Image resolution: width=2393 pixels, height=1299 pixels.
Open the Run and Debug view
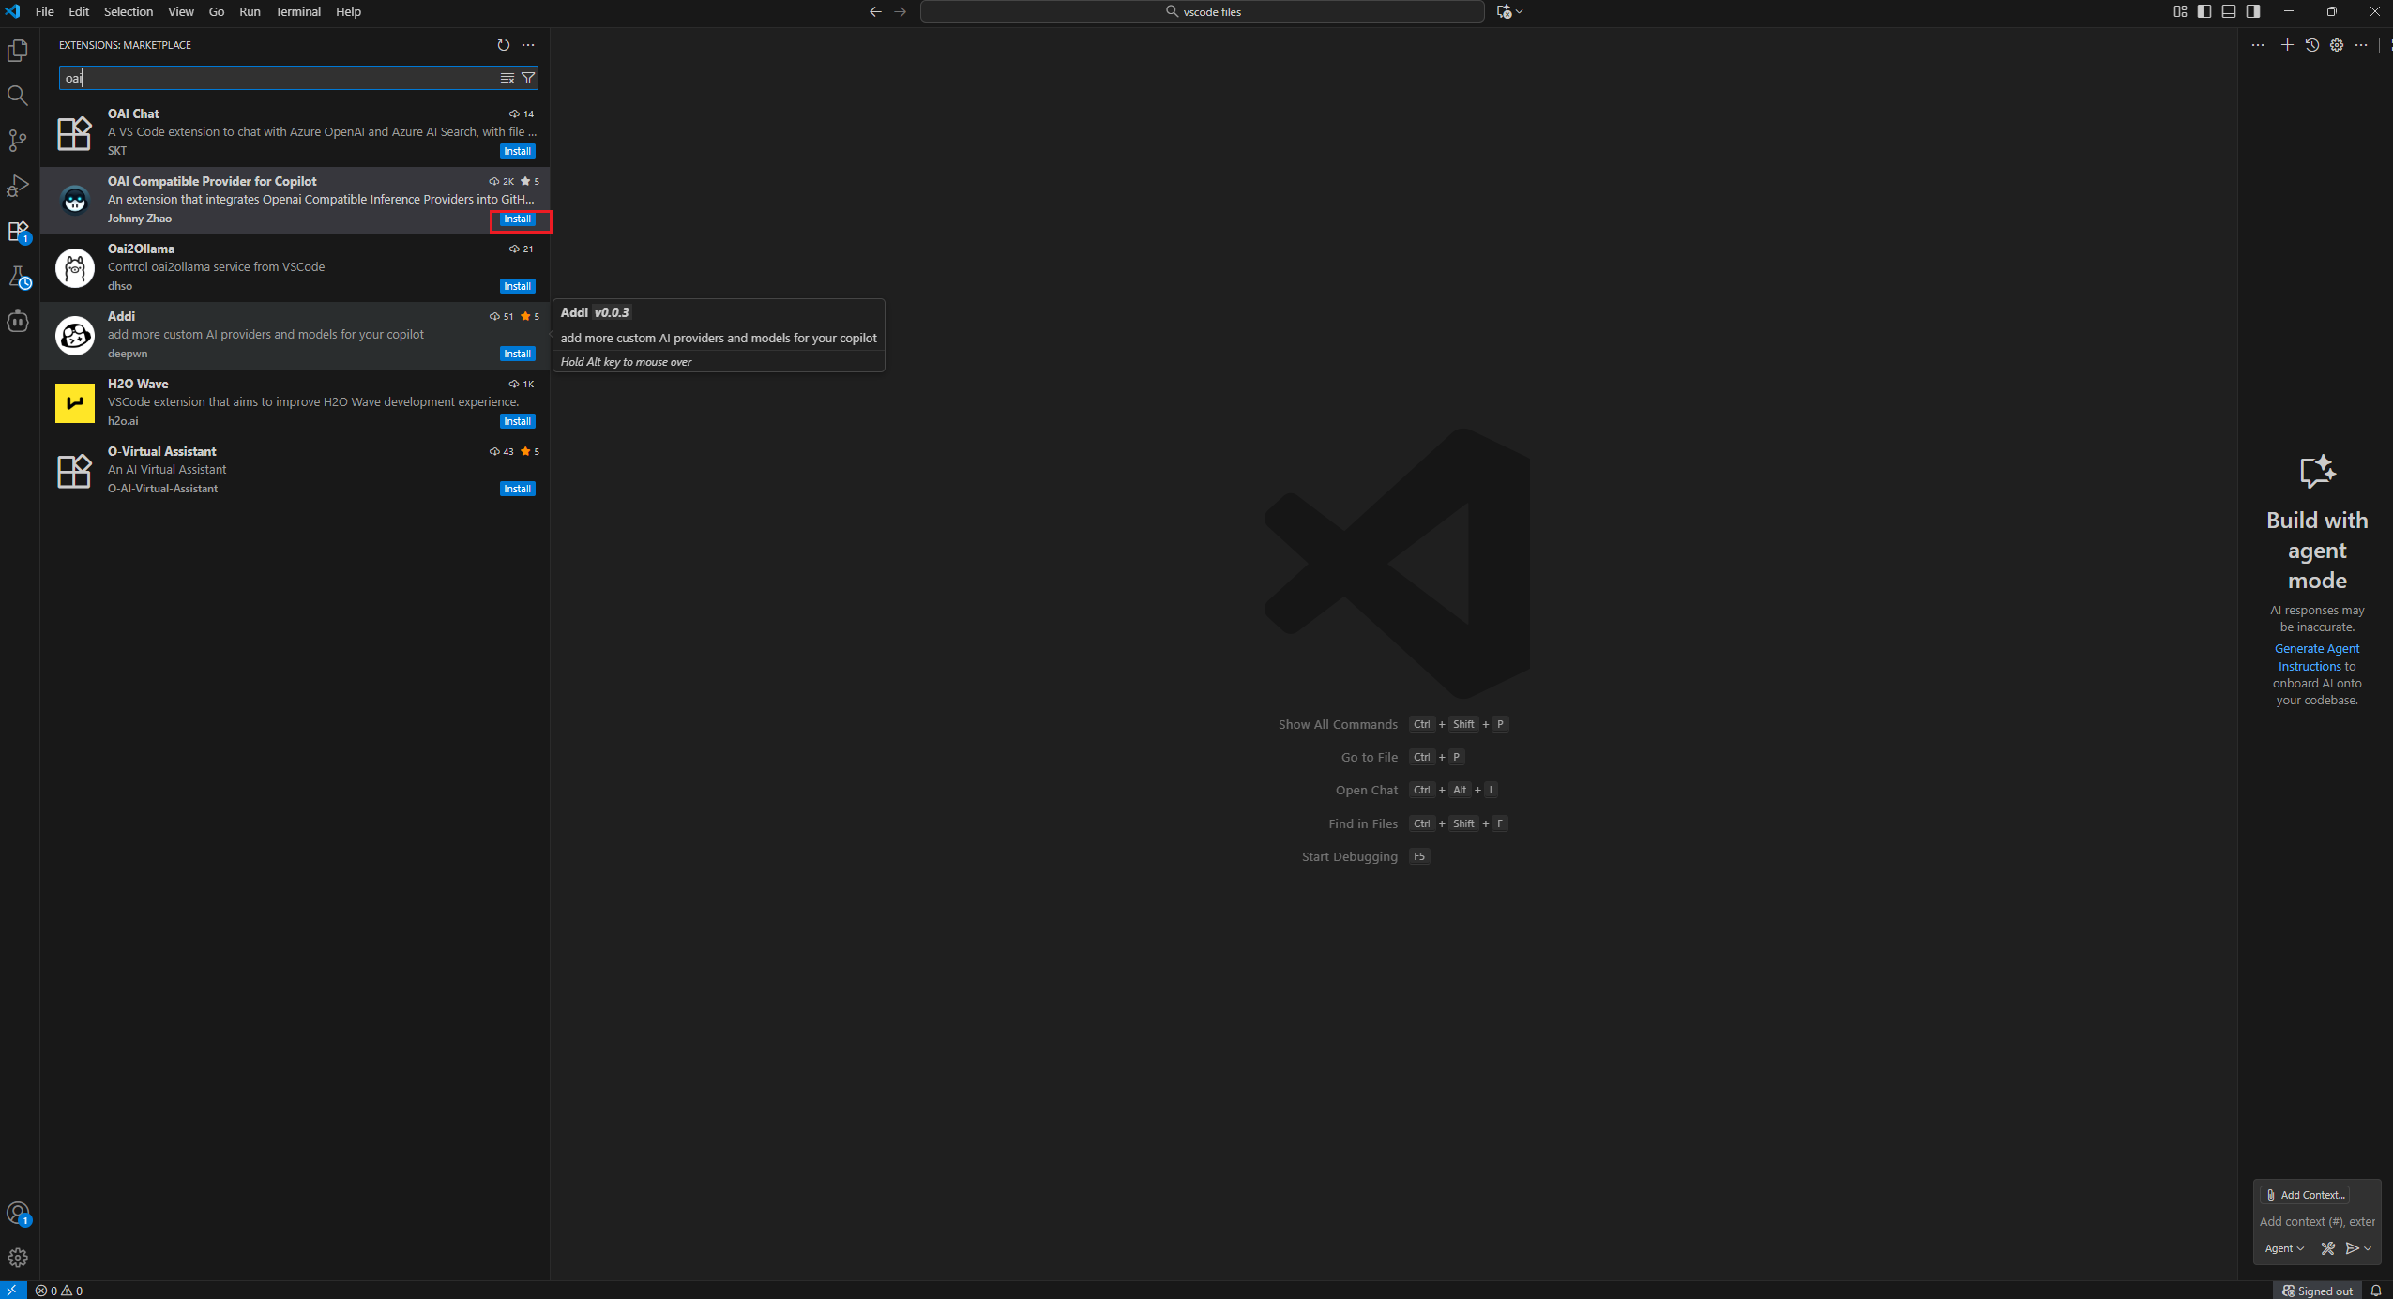click(x=18, y=186)
